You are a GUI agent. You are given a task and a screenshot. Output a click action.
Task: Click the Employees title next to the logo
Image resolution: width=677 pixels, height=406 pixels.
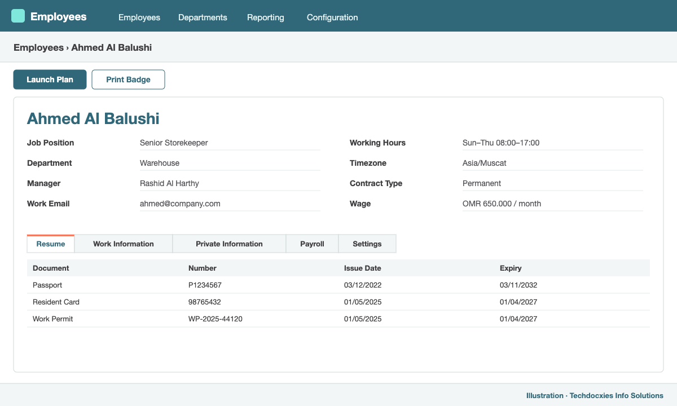59,16
